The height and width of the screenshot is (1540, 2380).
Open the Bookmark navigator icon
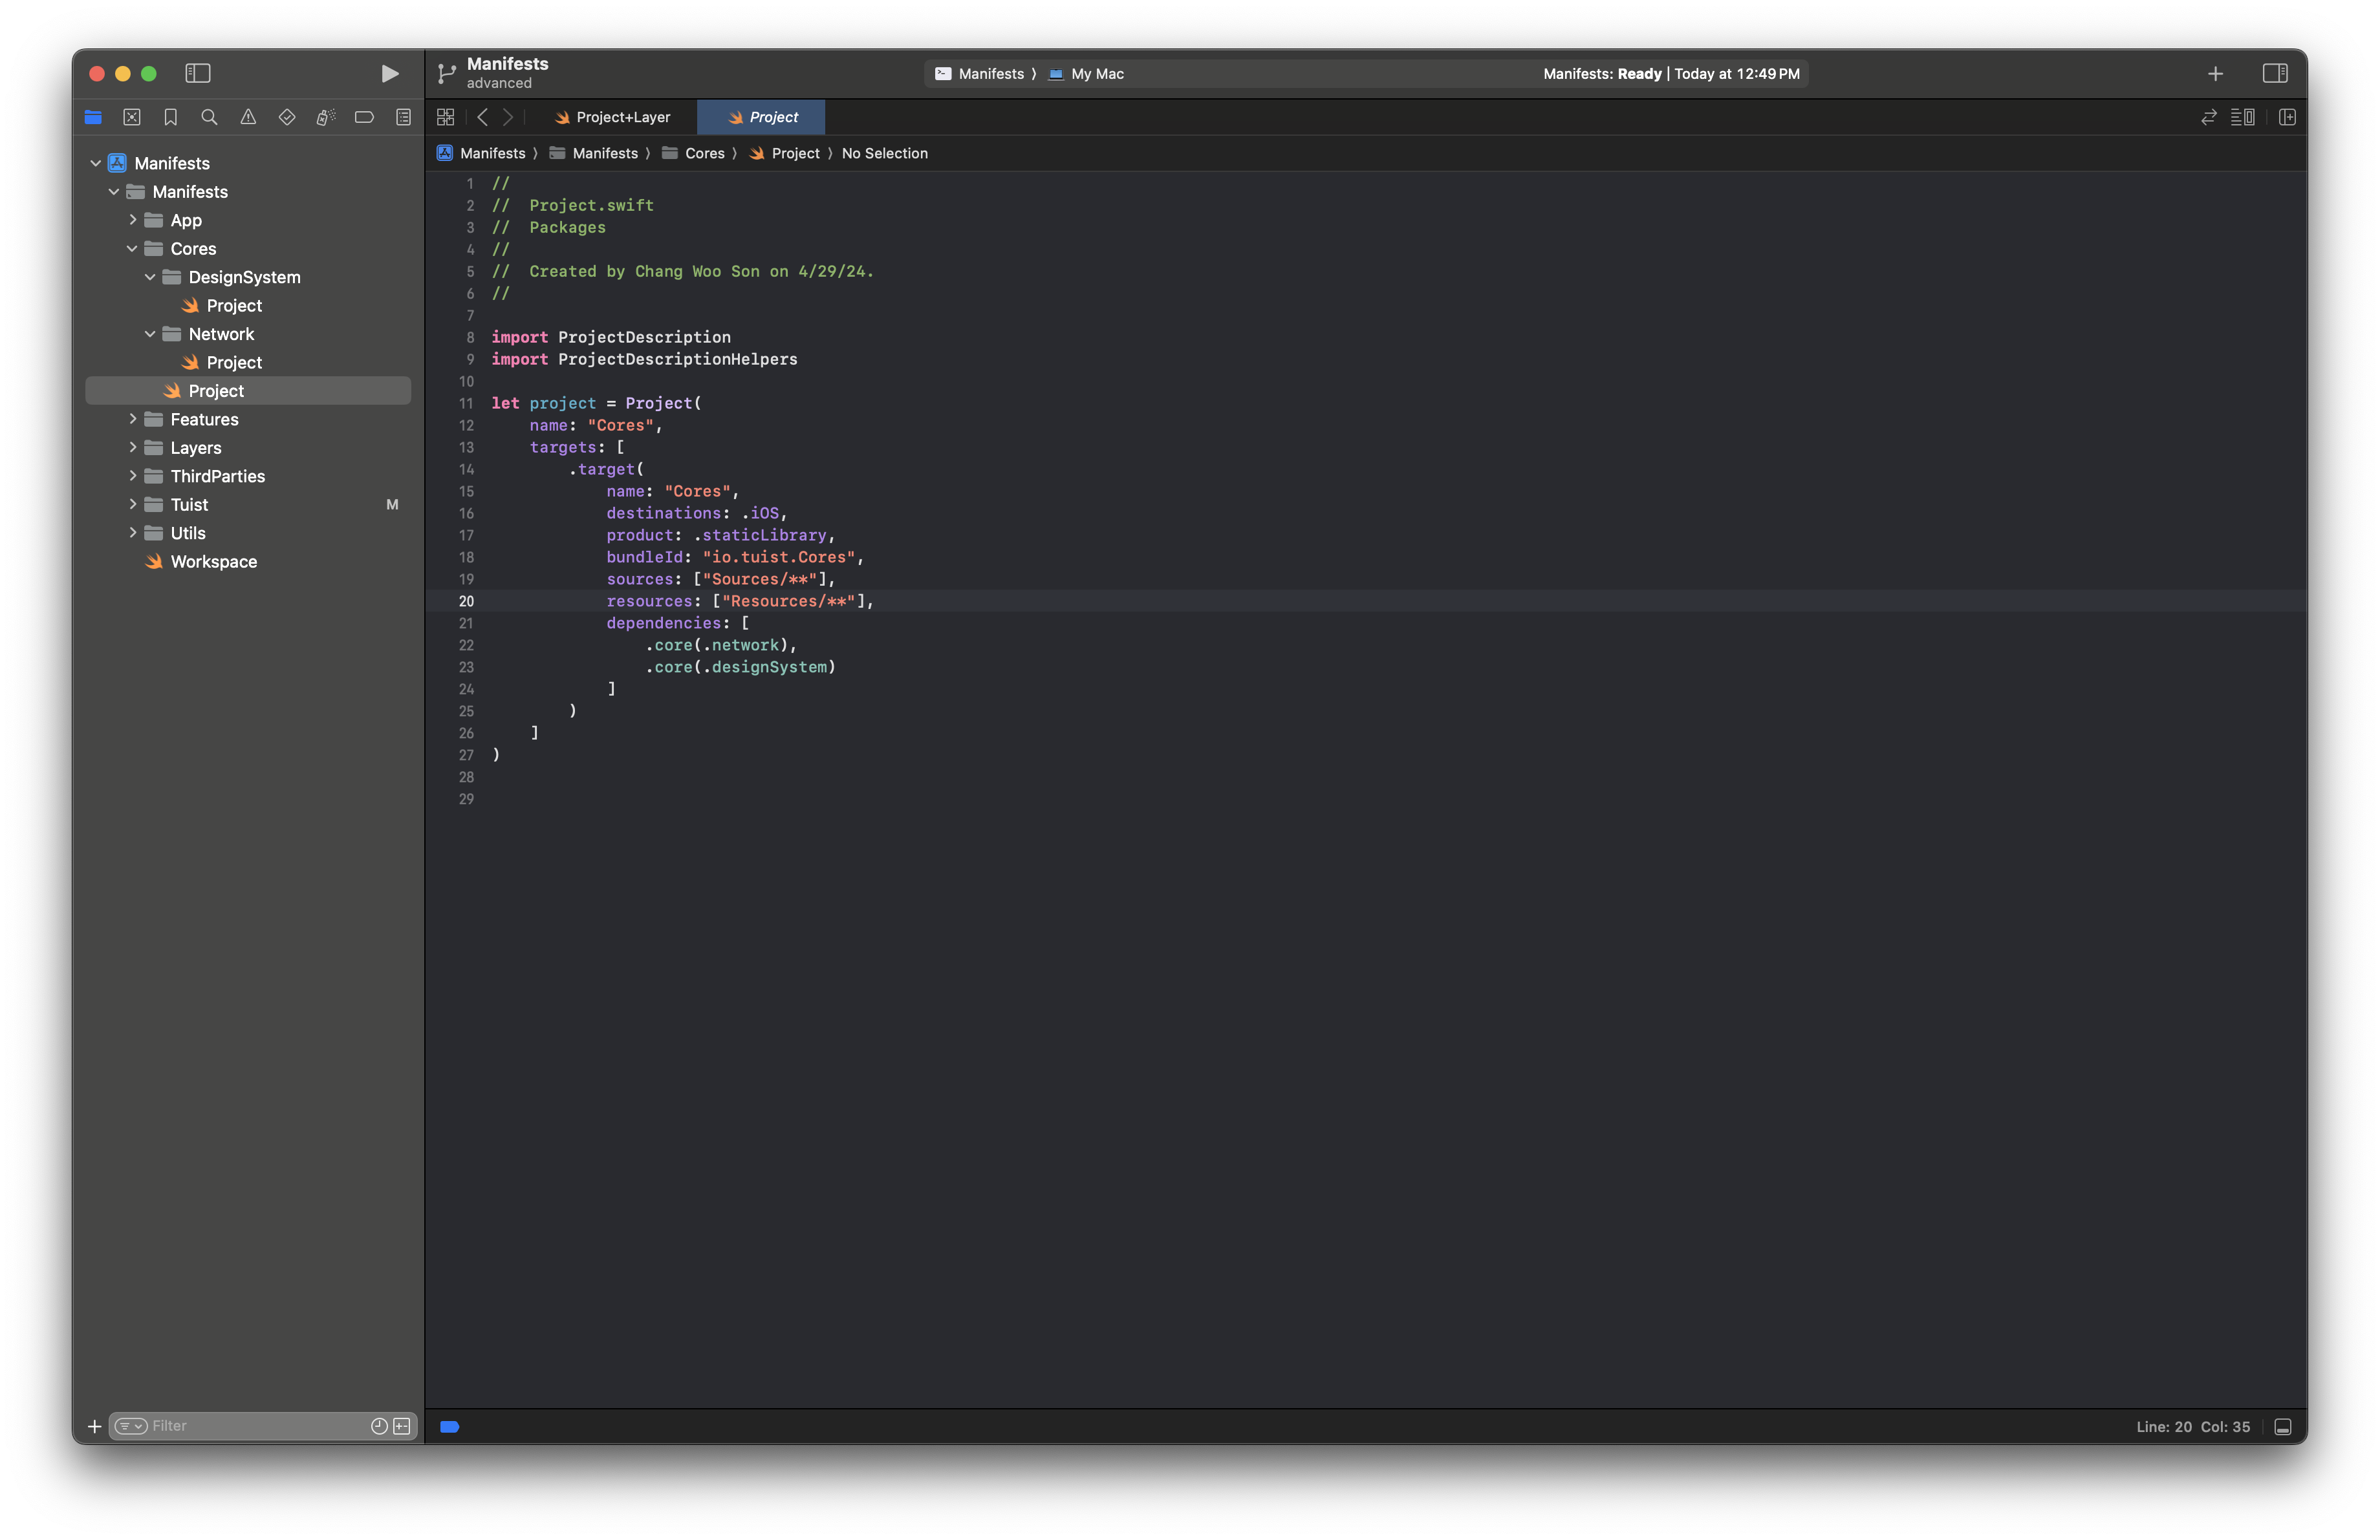(170, 117)
